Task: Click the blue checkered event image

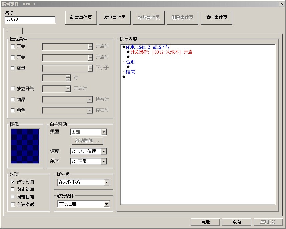Action: (x=25, y=146)
